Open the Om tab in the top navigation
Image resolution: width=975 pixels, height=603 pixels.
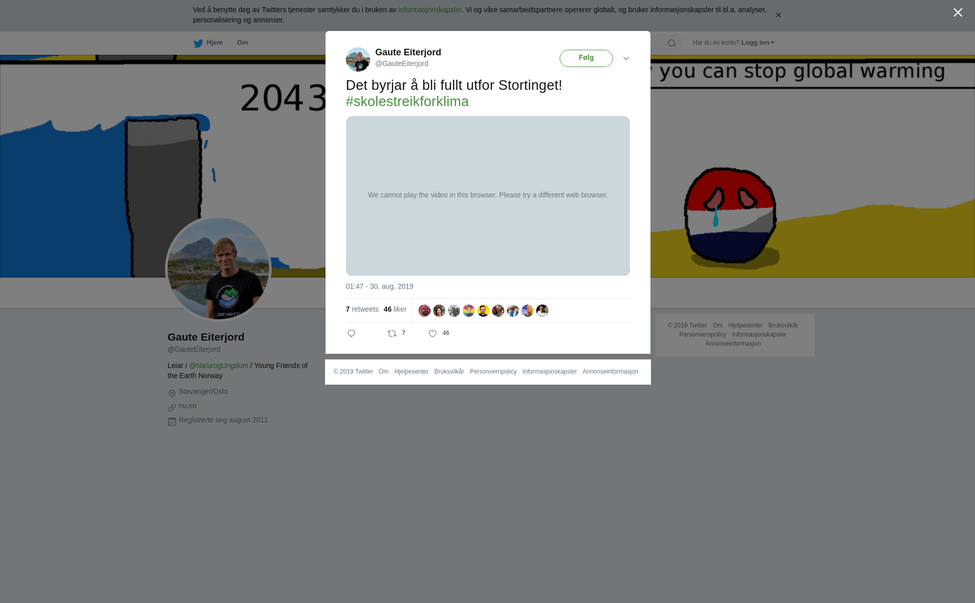[x=242, y=43]
